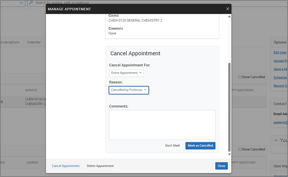This screenshot has height=177, width=288.
Task: Click the dialog scrollbar up arrow
Action: tap(229, 17)
